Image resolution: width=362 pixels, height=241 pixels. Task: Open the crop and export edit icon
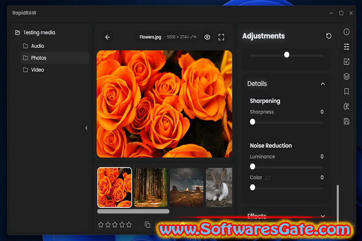pos(346,62)
